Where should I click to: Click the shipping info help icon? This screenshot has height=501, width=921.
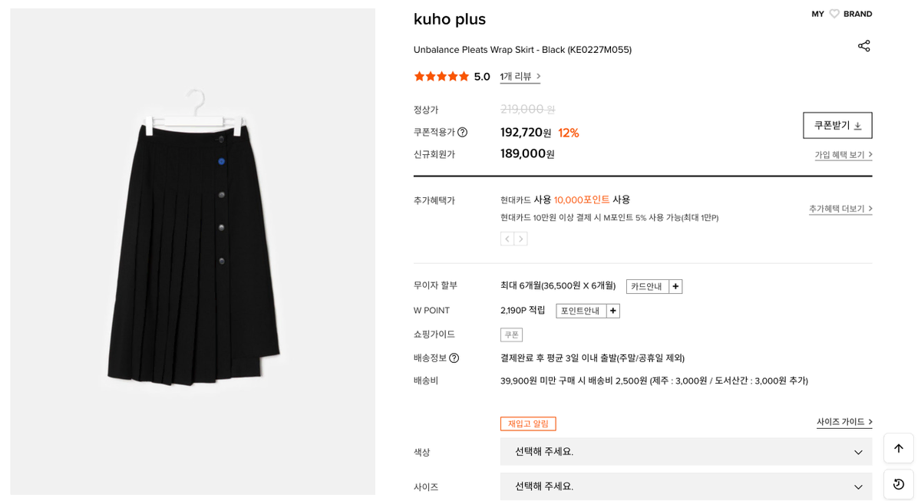(454, 358)
